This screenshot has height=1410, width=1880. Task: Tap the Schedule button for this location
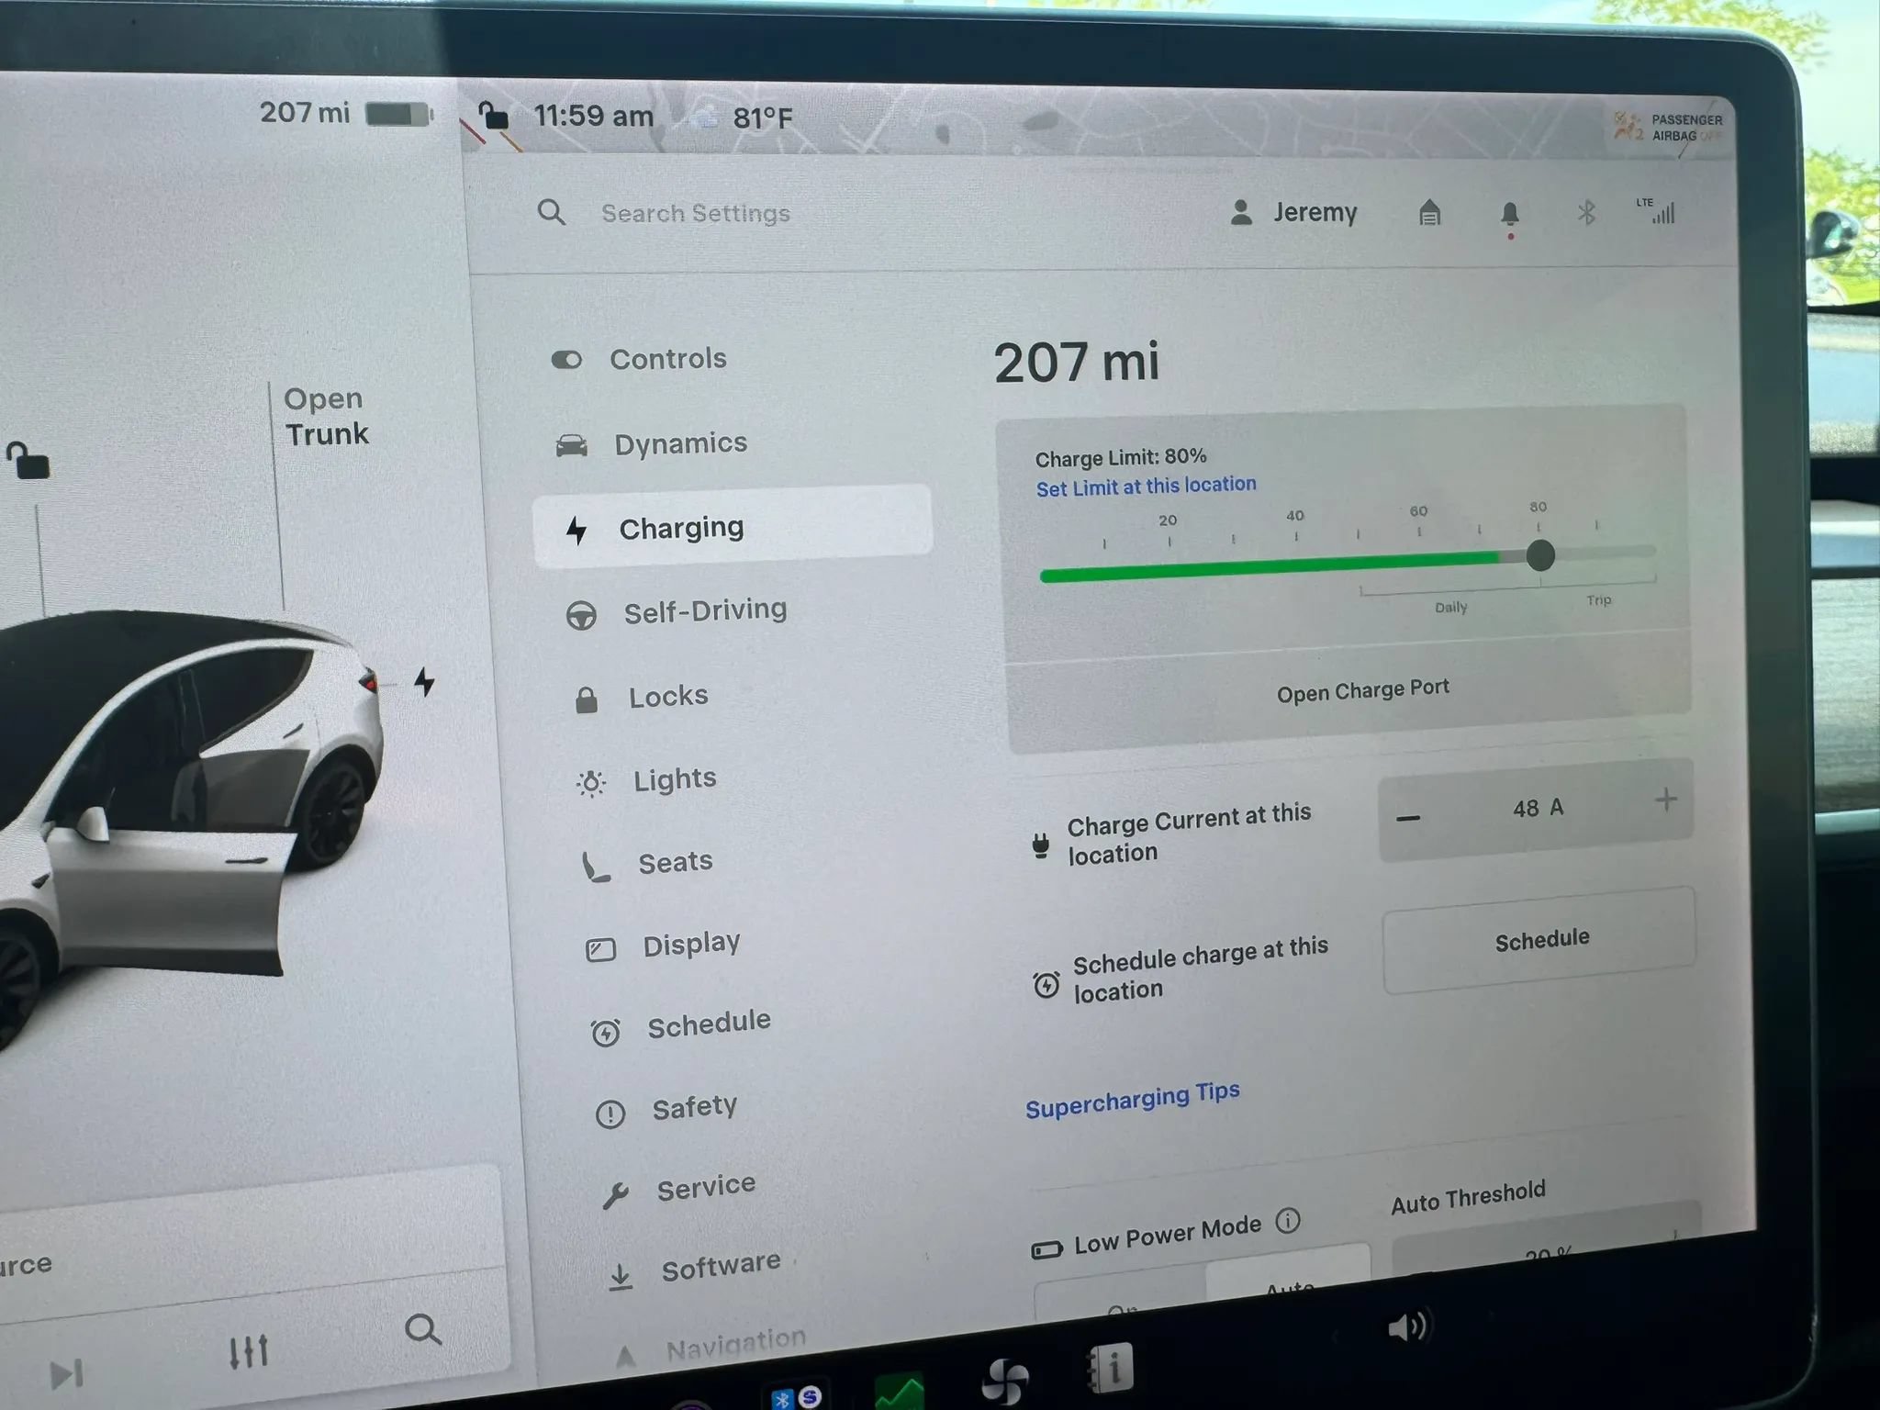point(1539,941)
